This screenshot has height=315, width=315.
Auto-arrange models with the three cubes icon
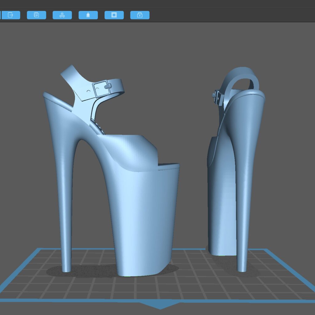tap(62, 15)
